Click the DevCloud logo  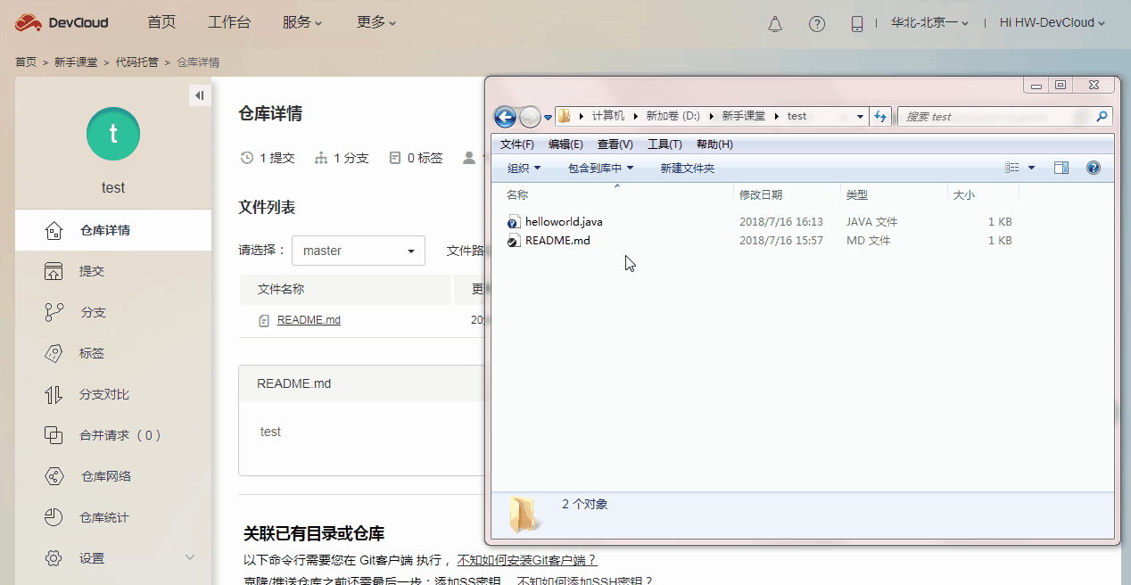(61, 22)
